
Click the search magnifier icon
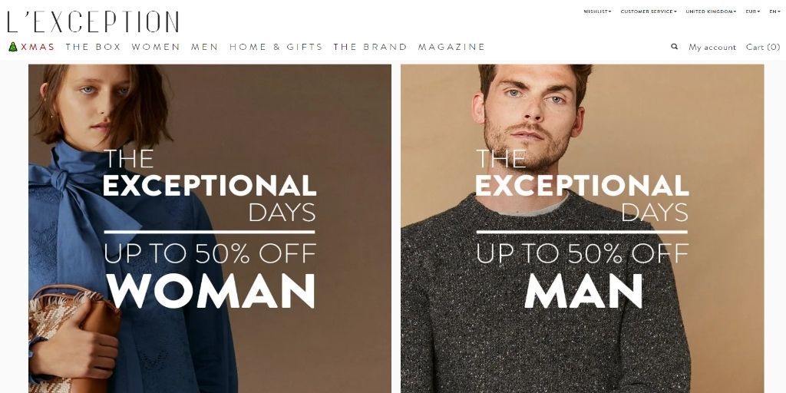(x=674, y=47)
